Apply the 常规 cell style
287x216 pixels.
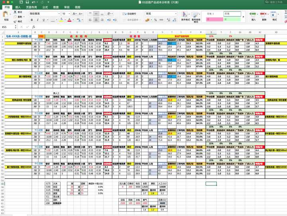(232, 14)
